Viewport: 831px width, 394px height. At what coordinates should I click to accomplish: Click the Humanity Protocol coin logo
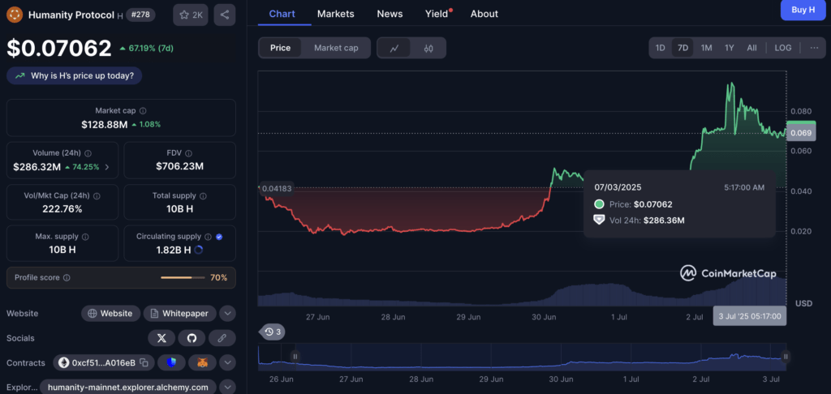click(15, 15)
